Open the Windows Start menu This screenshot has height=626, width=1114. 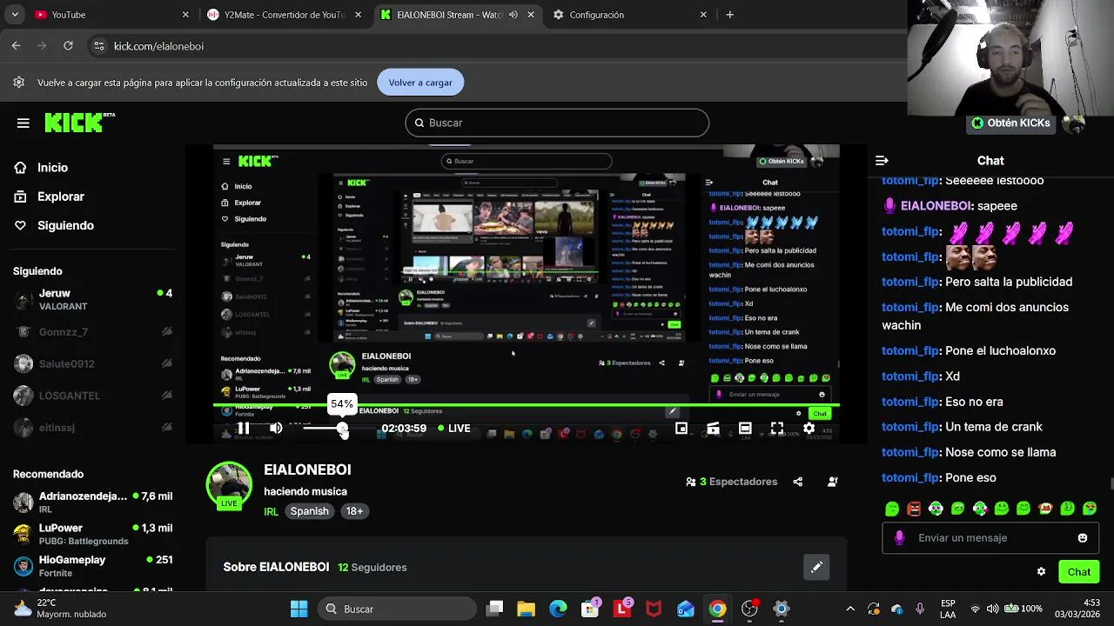299,609
